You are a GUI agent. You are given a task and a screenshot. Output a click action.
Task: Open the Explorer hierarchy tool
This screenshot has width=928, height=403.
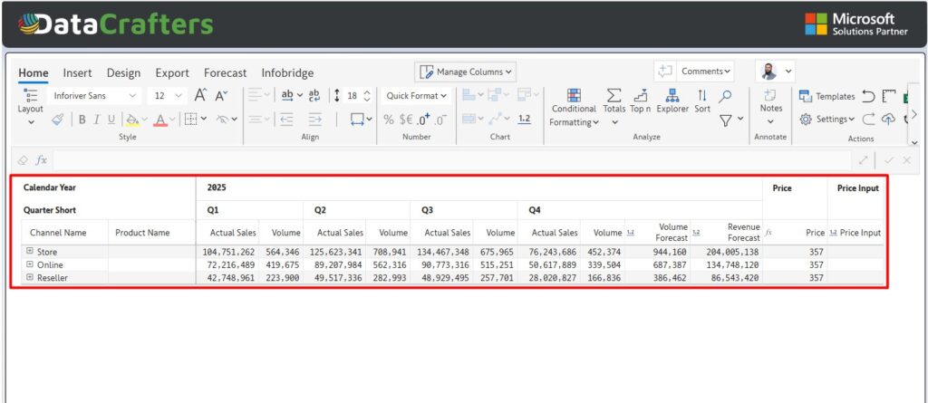click(672, 96)
